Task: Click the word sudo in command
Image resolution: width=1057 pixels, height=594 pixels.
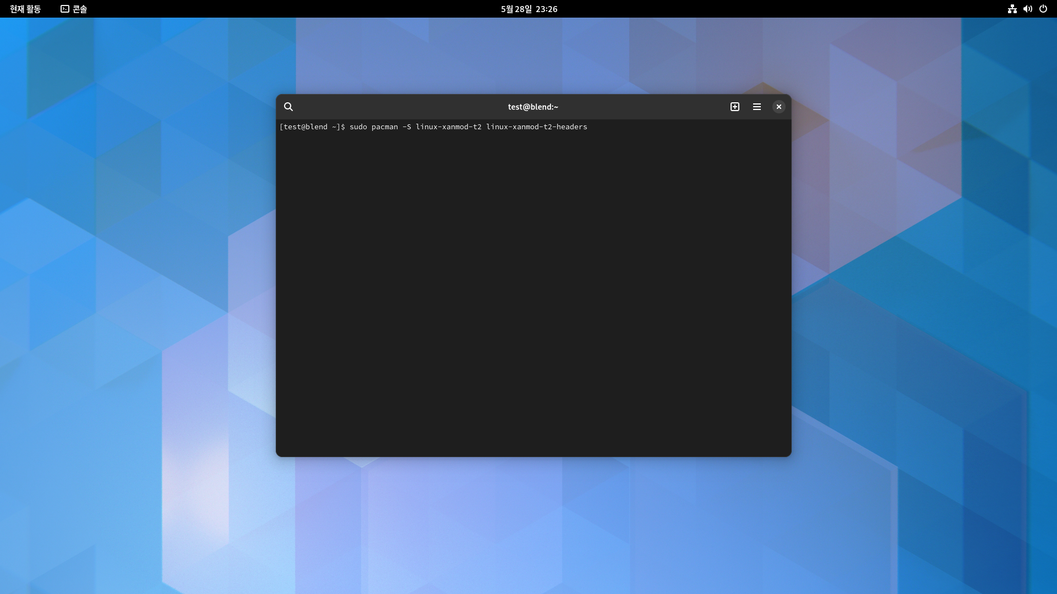Action: 358,127
